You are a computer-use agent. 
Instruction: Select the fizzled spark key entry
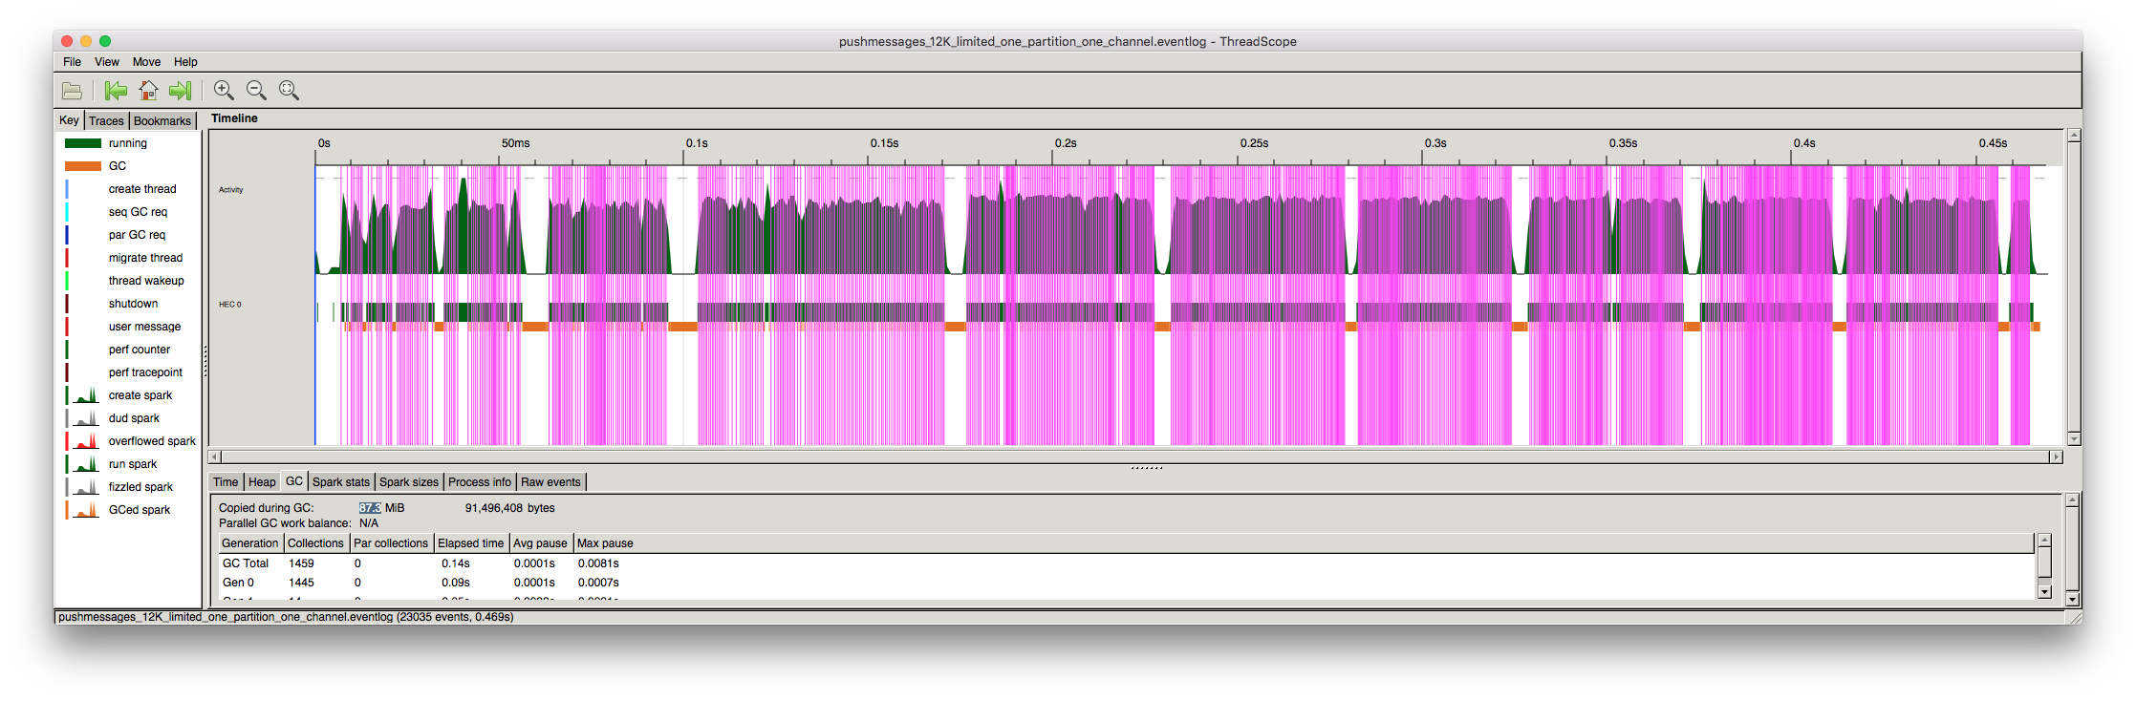click(x=140, y=487)
